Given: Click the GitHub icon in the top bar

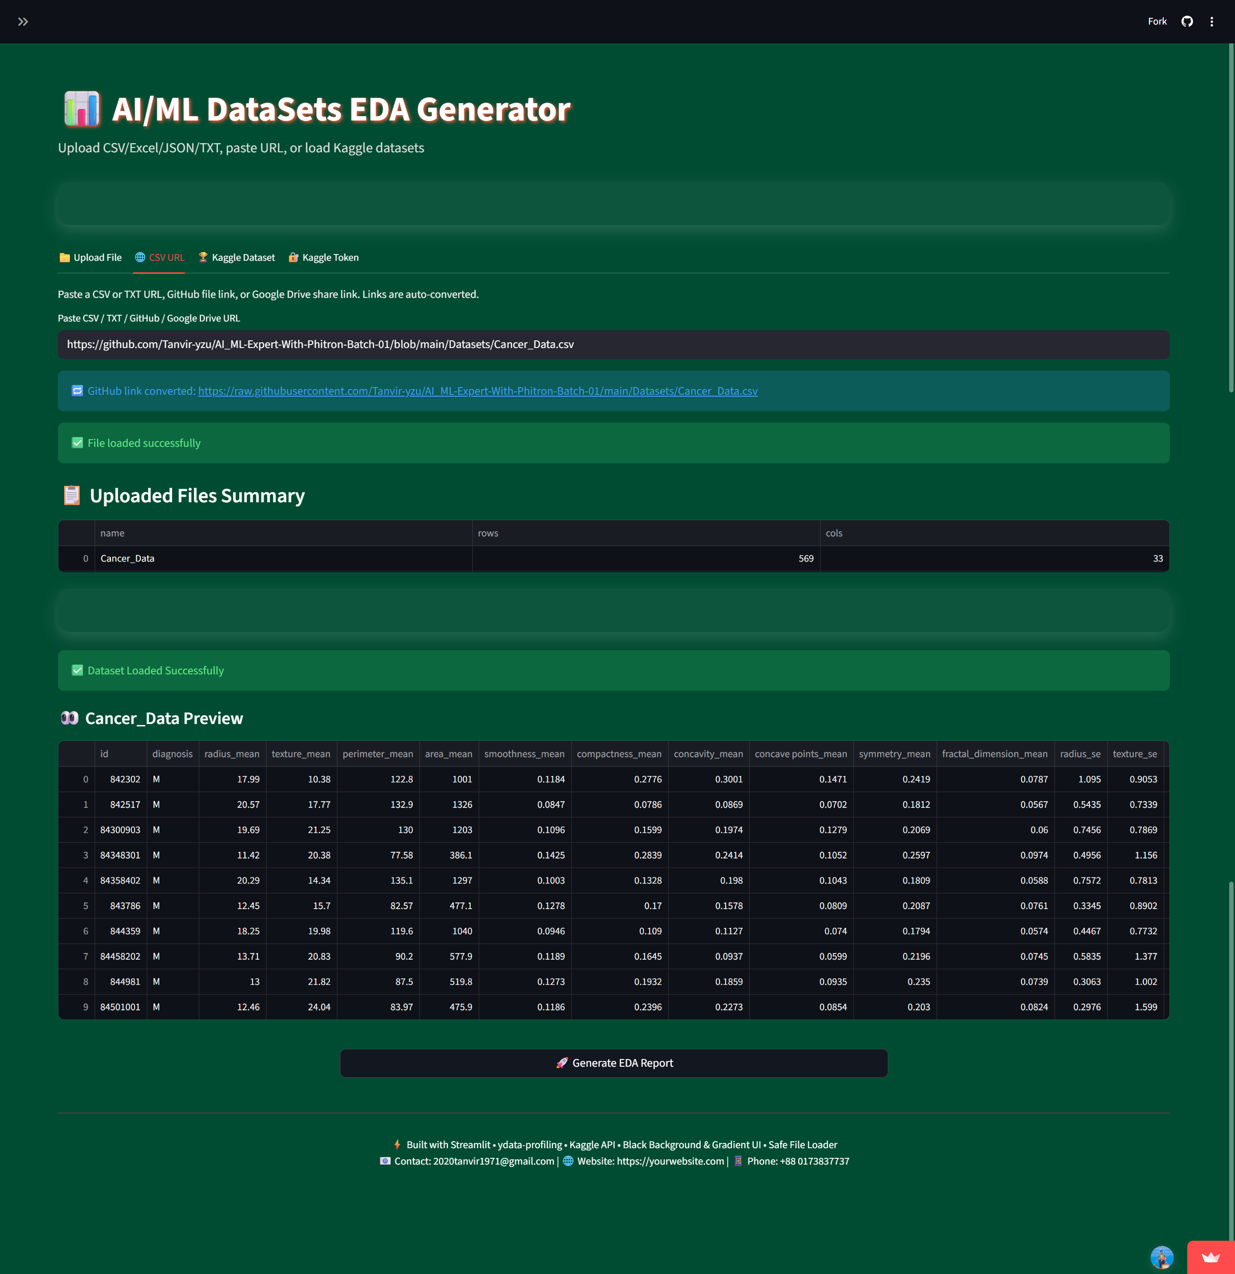Looking at the screenshot, I should tap(1187, 21).
